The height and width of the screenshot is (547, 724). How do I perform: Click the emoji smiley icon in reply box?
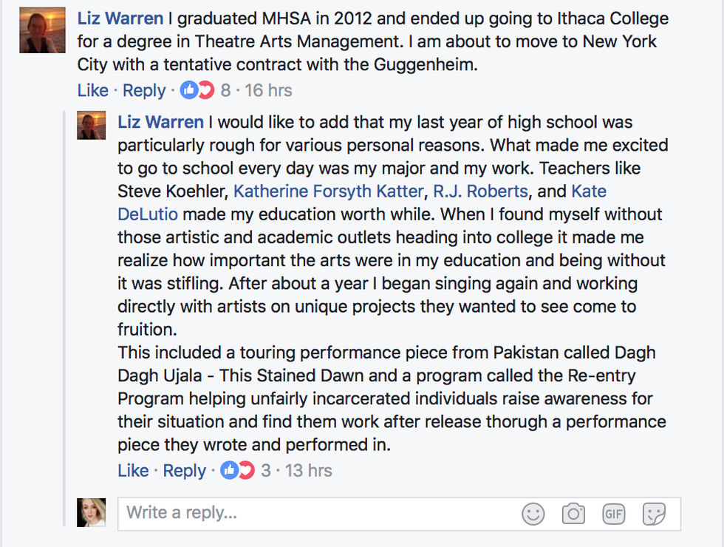point(533,513)
